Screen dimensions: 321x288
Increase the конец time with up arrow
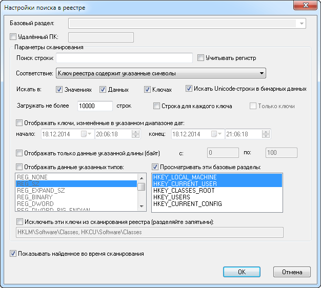[266, 132]
